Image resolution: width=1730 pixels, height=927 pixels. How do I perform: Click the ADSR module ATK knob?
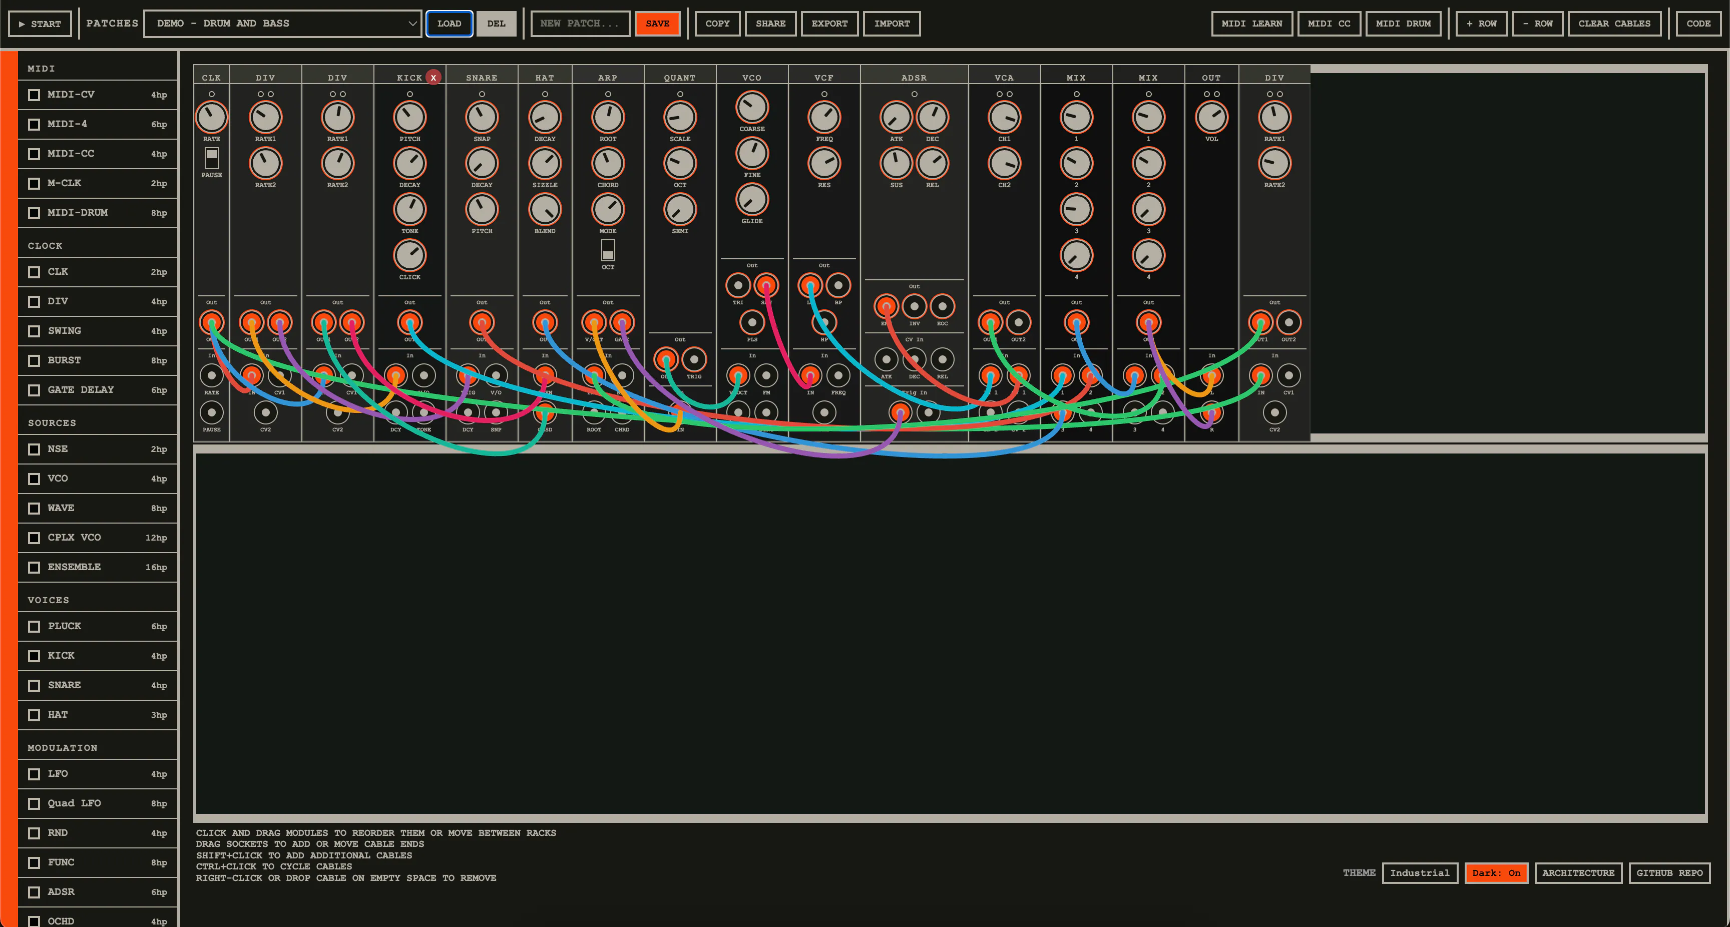pyautogui.click(x=896, y=118)
